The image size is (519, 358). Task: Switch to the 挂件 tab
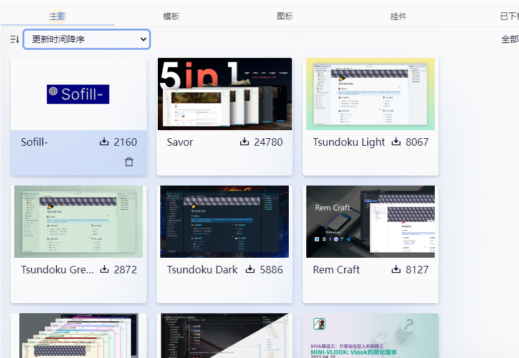(x=399, y=16)
